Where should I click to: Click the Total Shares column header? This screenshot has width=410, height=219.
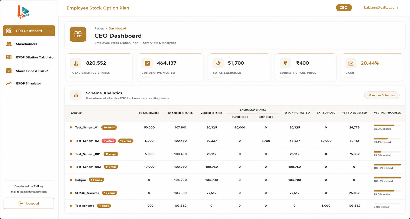149,113
